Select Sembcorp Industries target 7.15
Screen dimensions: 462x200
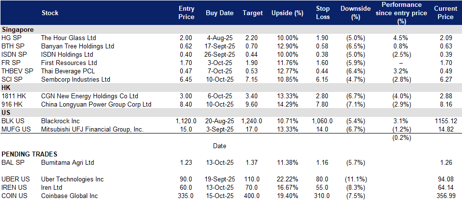click(252, 79)
